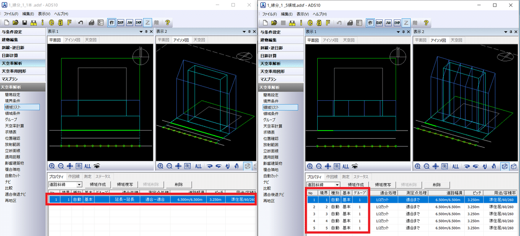Zoom in on left window 表示1 view
The height and width of the screenshot is (236, 520).
(52, 166)
